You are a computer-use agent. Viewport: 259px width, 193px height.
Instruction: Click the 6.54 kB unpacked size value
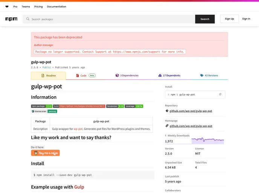[x=170, y=167]
